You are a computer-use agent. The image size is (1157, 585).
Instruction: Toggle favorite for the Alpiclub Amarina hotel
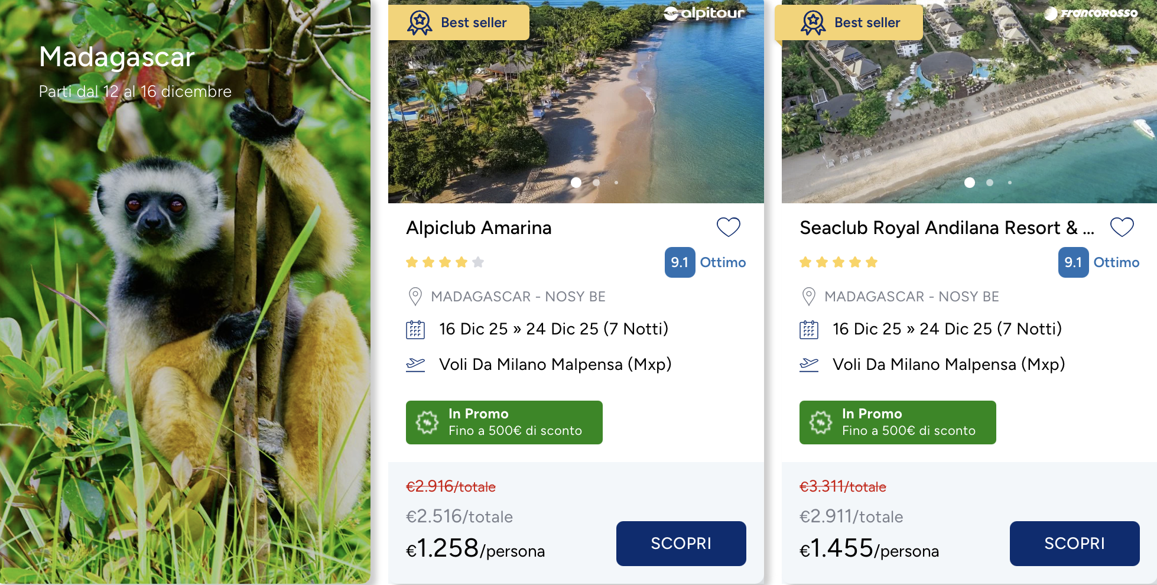pos(728,227)
